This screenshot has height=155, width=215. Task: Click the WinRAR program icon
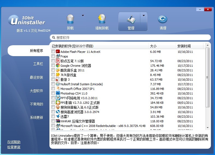pyautogui.click(x=58, y=121)
